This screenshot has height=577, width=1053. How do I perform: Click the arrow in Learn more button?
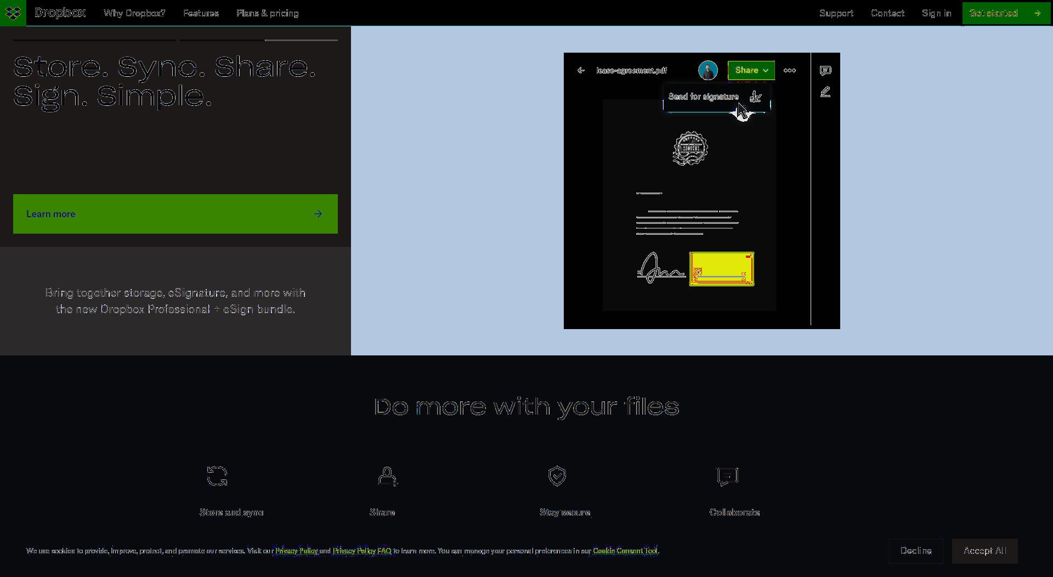point(318,214)
